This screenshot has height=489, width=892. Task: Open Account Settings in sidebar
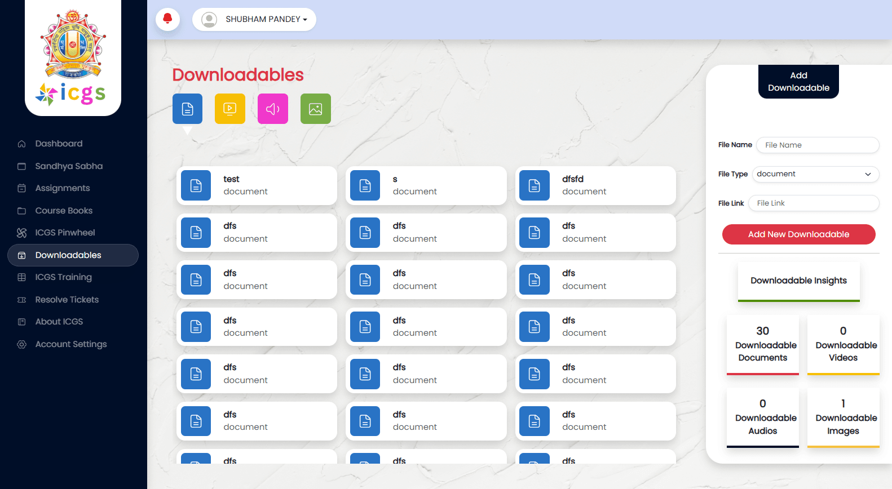[x=71, y=344]
